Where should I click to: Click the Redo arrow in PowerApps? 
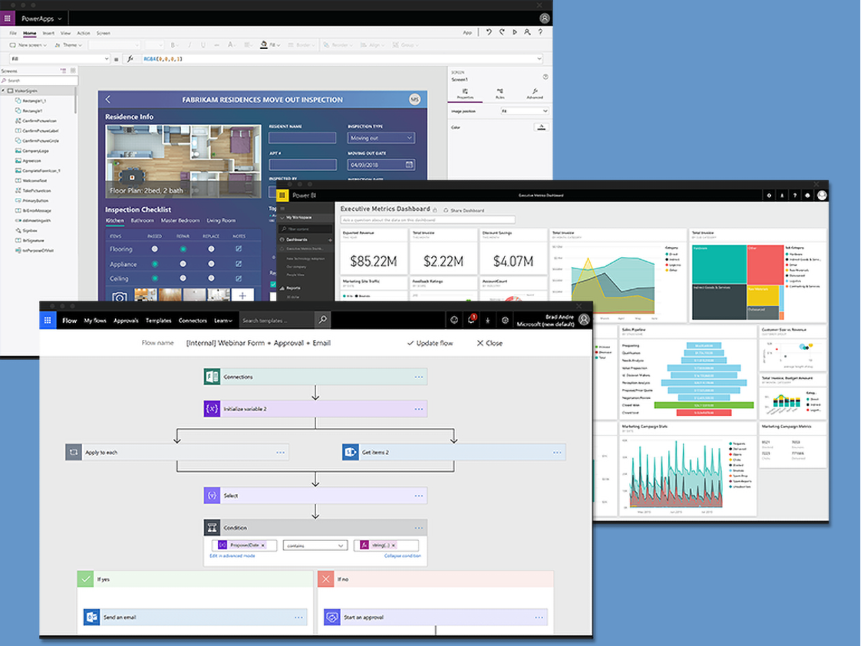(x=502, y=32)
